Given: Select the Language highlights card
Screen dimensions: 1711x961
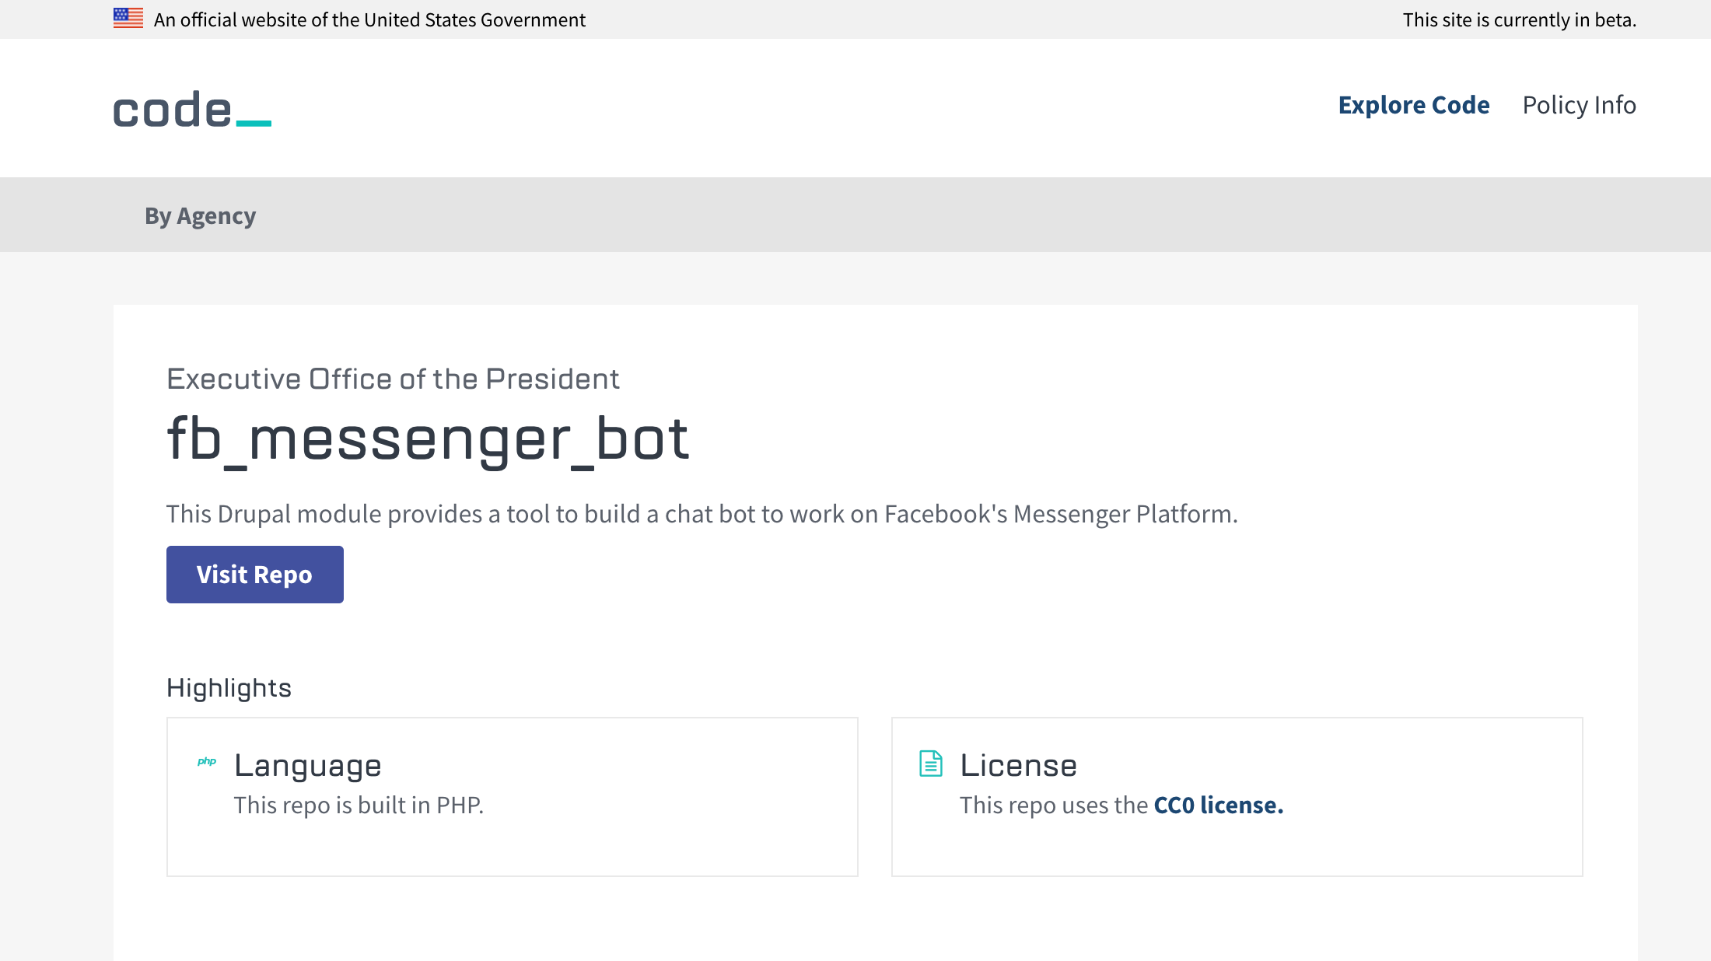Looking at the screenshot, I should click(512, 796).
